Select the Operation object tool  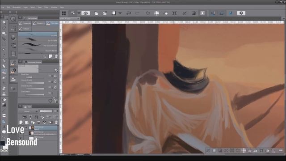point(4,34)
